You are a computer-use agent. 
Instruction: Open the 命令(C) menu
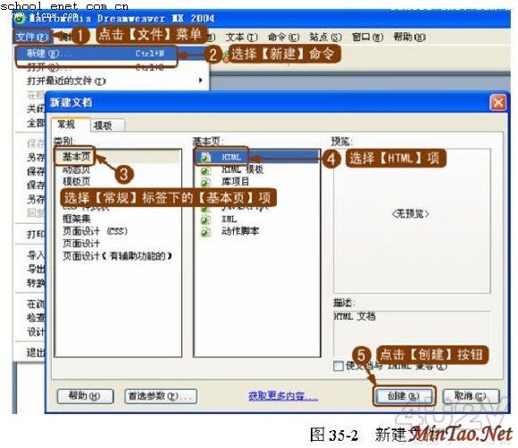(x=283, y=37)
